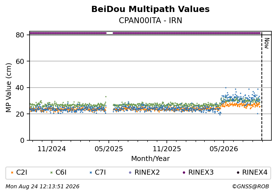Click the purple RINEX3 legend dot
Screen dimensions: 277x195
184,173
